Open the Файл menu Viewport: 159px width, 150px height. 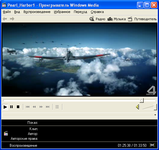(7, 12)
